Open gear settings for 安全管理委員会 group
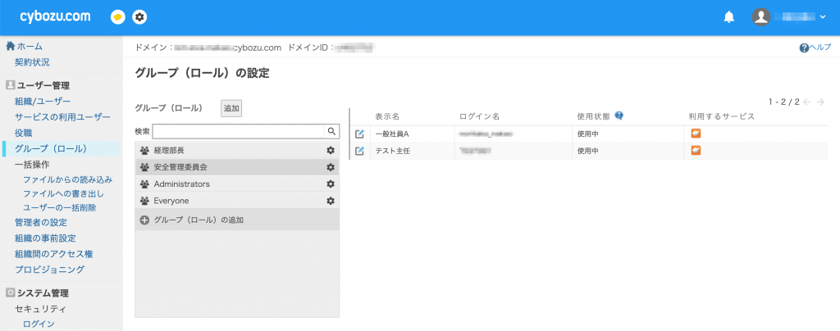The image size is (840, 331). (331, 167)
